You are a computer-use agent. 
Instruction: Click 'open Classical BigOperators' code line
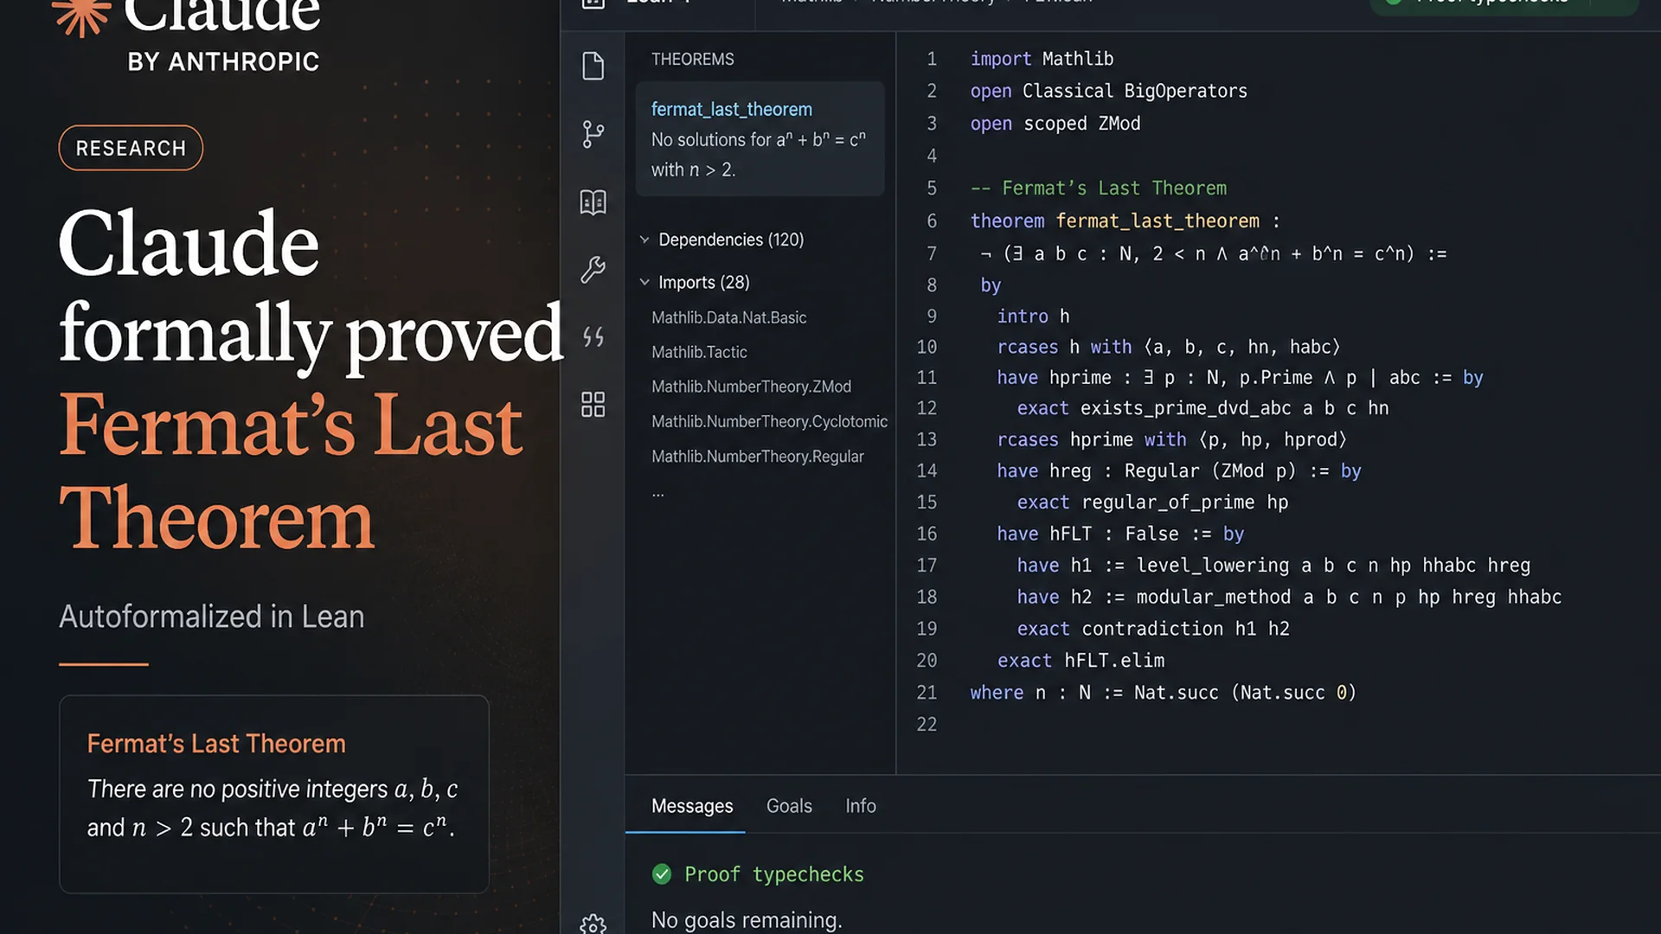(1109, 91)
